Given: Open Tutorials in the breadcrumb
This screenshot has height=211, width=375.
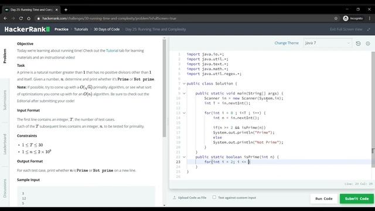Looking at the screenshot, I should click(x=81, y=29).
